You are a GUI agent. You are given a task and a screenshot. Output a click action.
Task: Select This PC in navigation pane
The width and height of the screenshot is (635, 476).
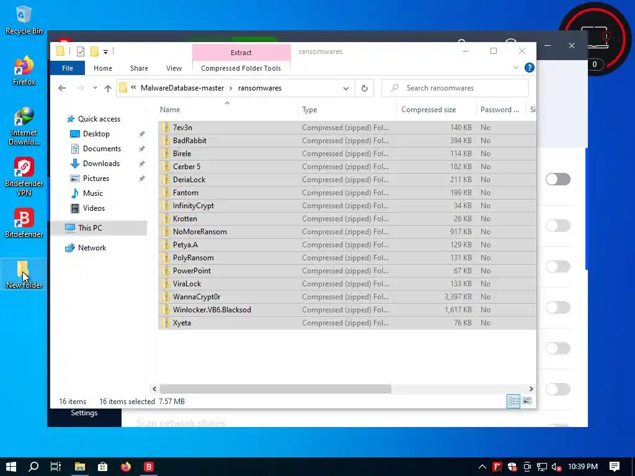tap(99, 228)
